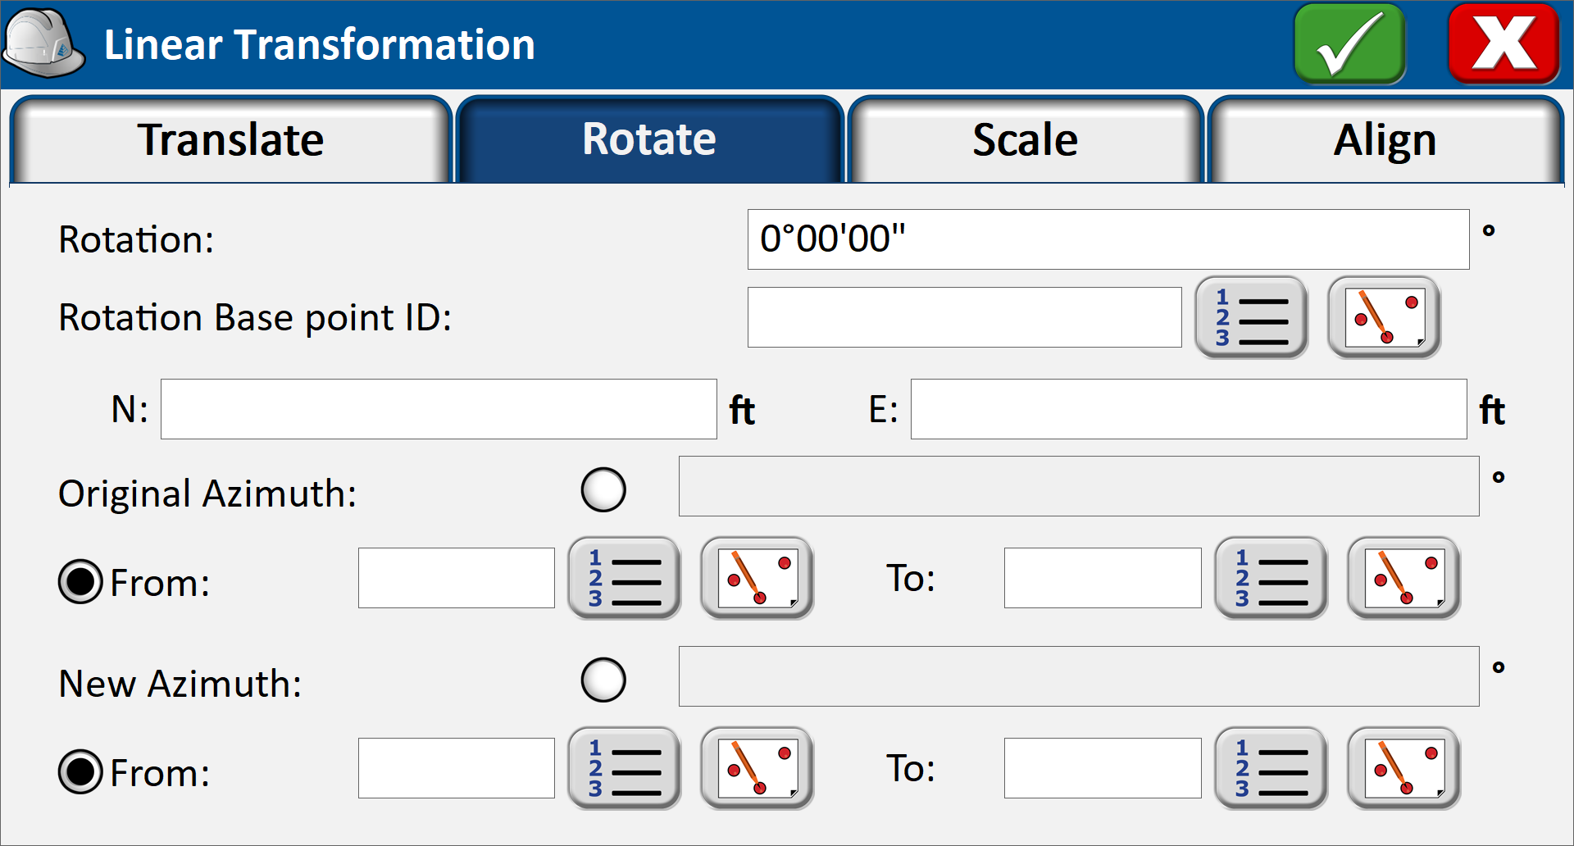Click the E coordinate input field
1574x846 pixels.
(1189, 409)
